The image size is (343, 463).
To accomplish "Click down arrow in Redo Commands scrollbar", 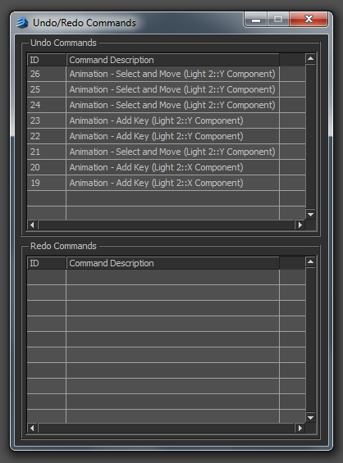I will (310, 418).
